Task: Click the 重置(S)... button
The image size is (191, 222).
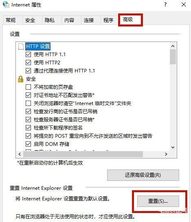Action: [158, 201]
